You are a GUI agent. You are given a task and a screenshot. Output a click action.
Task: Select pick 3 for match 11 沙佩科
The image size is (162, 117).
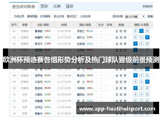click(x=135, y=94)
